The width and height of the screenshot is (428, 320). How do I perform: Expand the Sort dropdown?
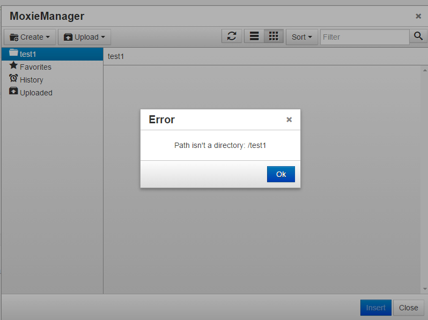pos(302,37)
